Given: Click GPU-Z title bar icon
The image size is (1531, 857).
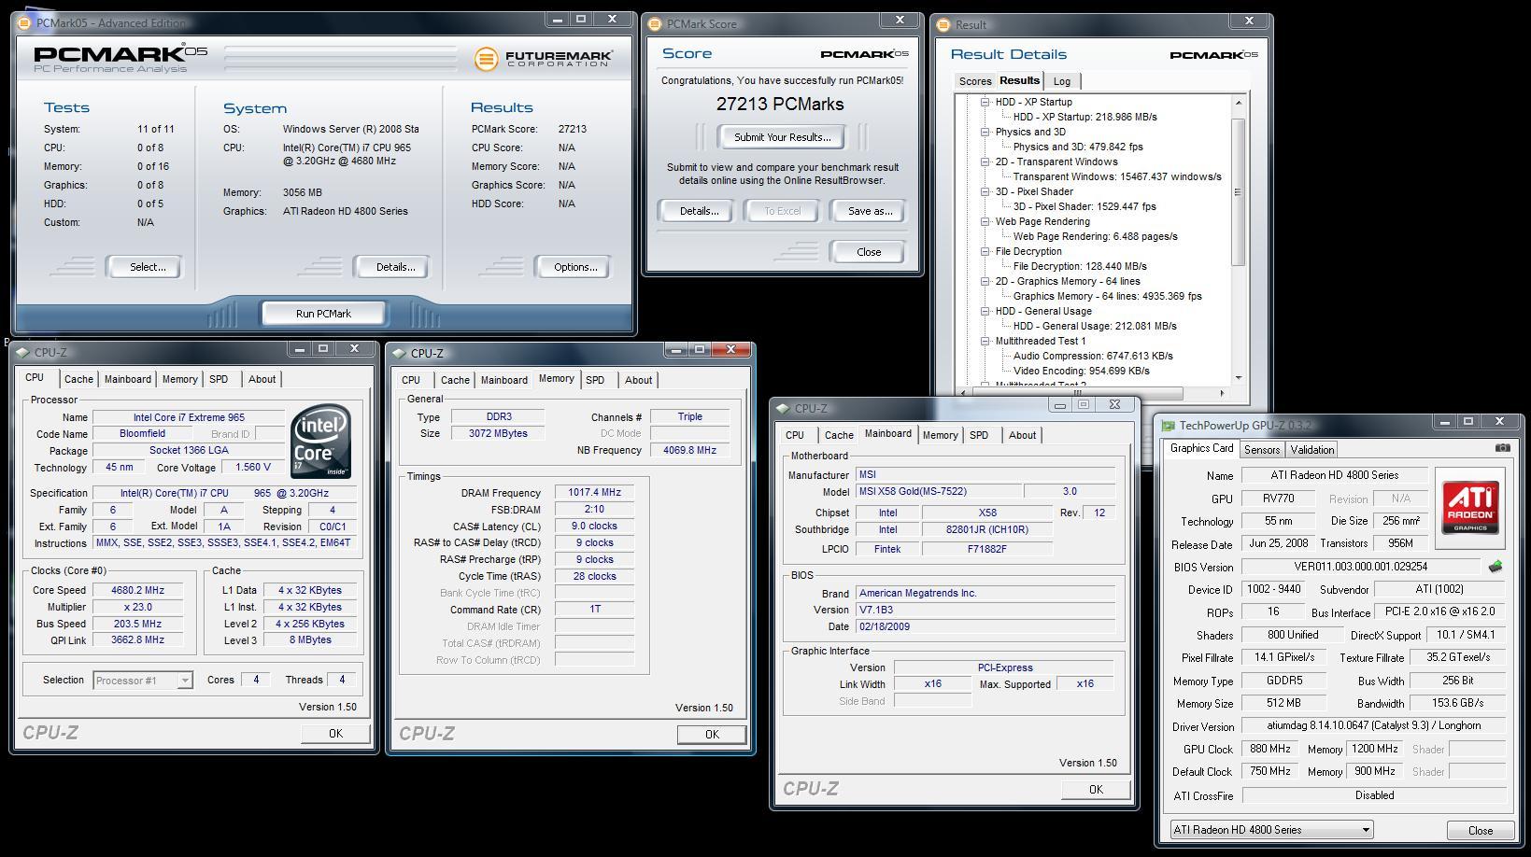Looking at the screenshot, I should 1169,425.
